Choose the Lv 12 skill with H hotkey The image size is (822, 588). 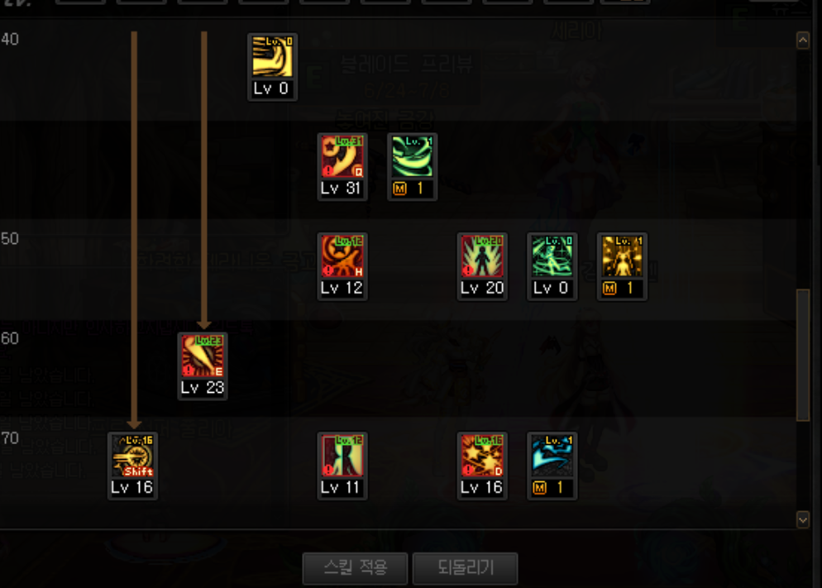(342, 256)
